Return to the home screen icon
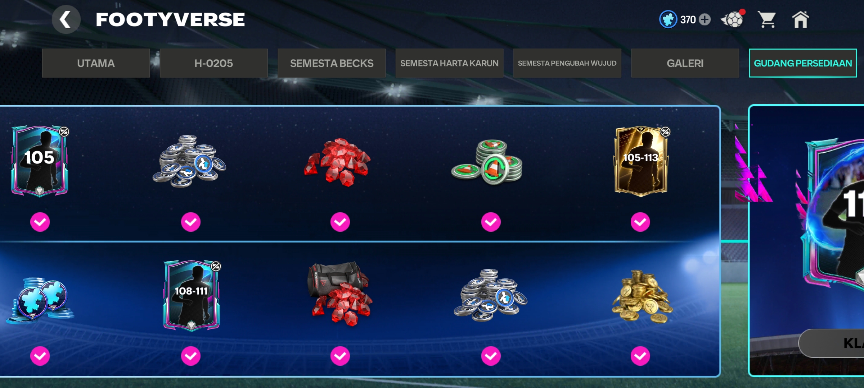864x388 pixels. (x=801, y=19)
